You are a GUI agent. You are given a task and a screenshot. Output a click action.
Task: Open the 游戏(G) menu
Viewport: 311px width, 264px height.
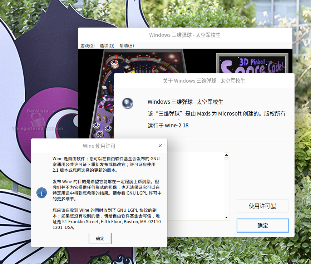click(x=88, y=46)
